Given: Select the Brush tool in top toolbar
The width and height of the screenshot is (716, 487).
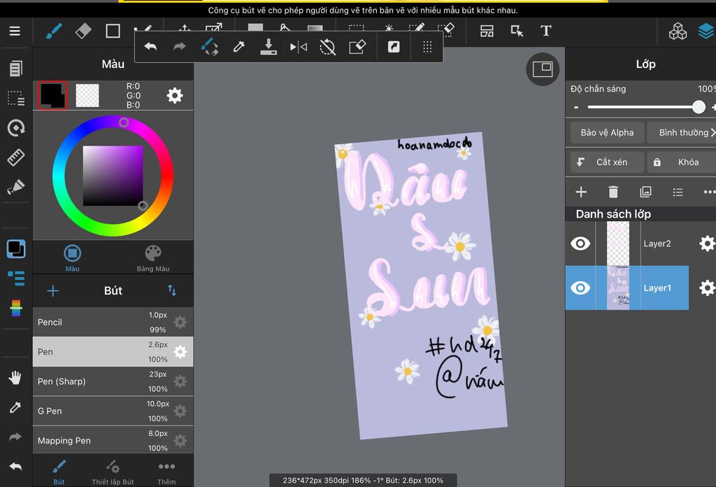Looking at the screenshot, I should [54, 31].
